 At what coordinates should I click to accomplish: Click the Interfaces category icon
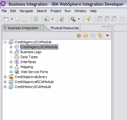tap(17, 62)
